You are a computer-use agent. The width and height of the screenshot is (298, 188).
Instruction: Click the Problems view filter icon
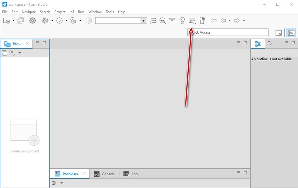pos(54,183)
